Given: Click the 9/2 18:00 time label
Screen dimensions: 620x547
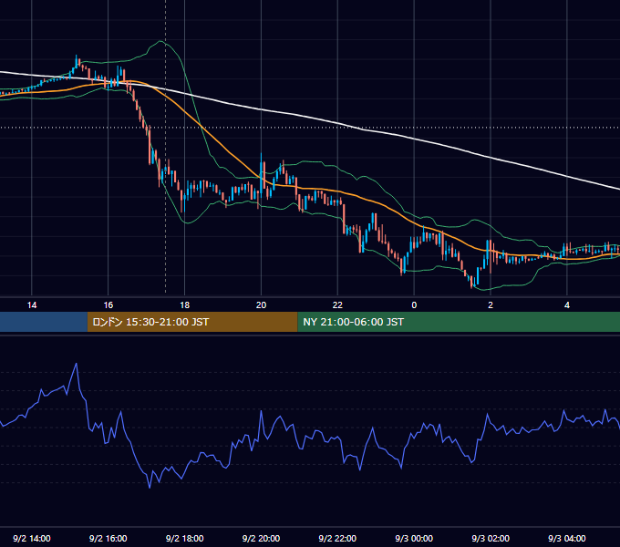Looking at the screenshot, I should (185, 538).
